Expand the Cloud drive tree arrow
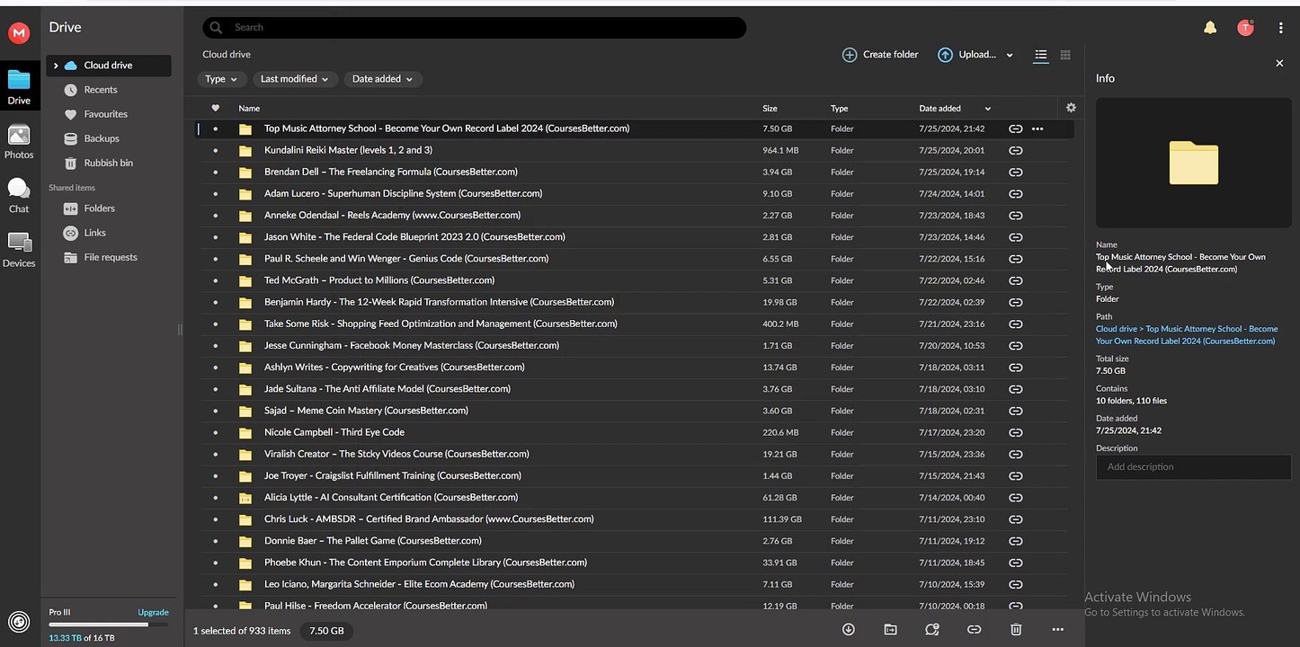 56,66
